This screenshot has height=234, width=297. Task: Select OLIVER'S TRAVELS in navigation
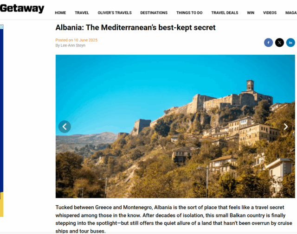point(115,13)
